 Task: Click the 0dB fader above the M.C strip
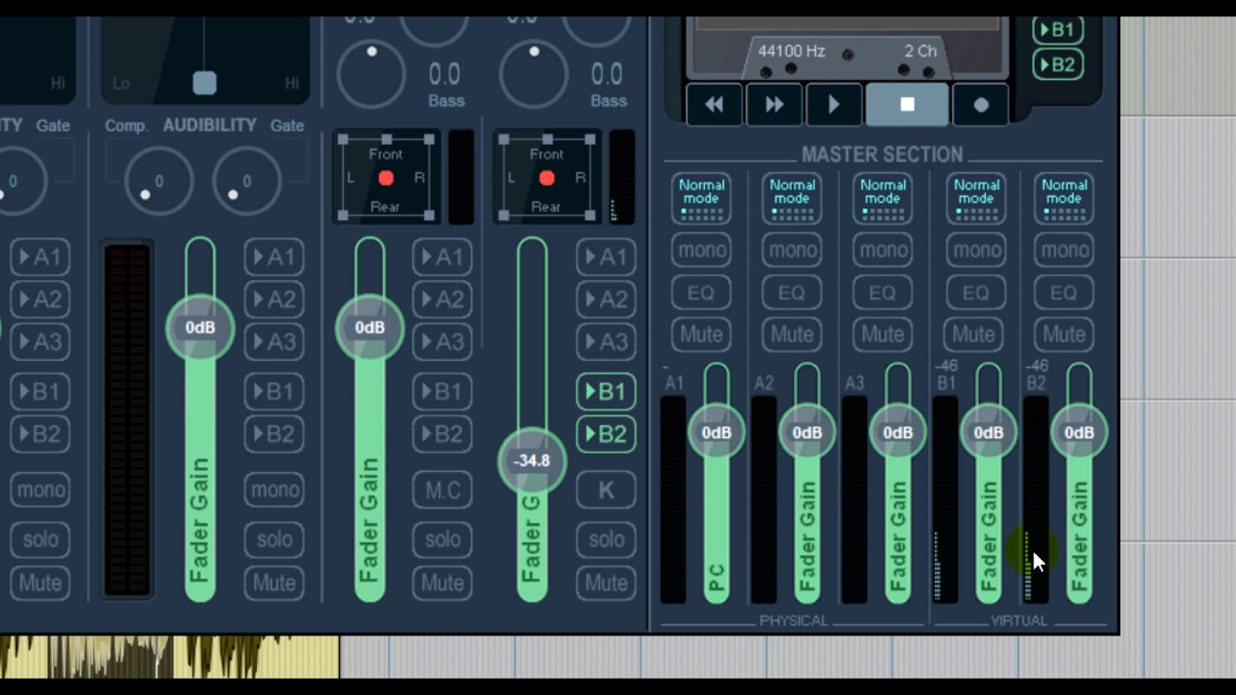click(370, 328)
